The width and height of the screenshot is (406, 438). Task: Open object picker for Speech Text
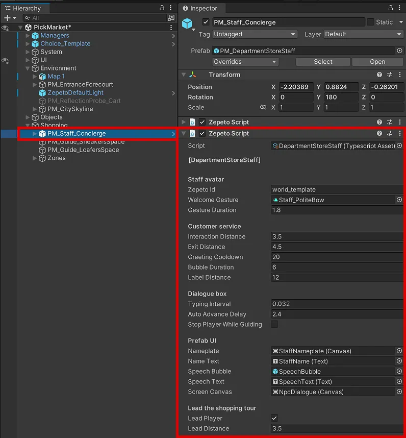pos(399,381)
